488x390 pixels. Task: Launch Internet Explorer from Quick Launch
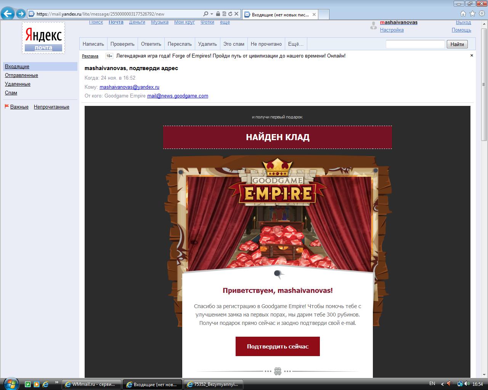point(45,384)
